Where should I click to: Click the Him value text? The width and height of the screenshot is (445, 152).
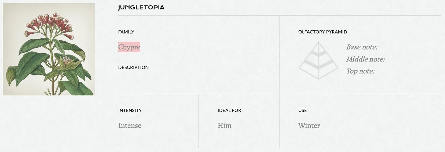click(x=224, y=126)
